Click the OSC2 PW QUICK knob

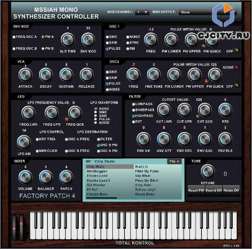click(215, 75)
